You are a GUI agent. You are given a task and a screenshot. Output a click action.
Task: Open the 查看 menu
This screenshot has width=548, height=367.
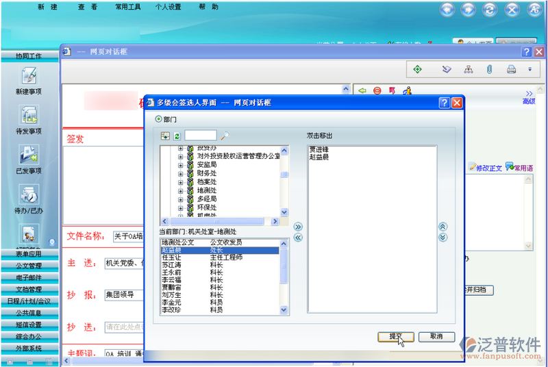coord(88,7)
